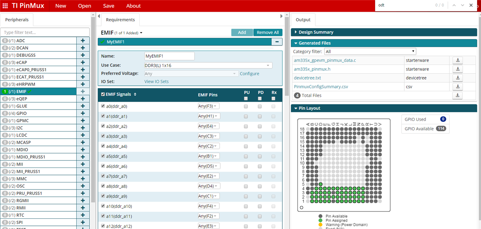Go to previous search match arrow
Viewport: 481px width, 229px height.
454,5
